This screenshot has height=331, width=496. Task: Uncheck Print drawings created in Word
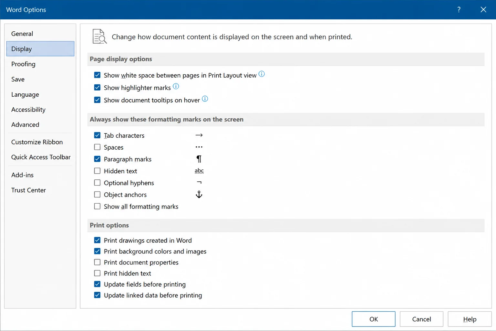click(97, 240)
